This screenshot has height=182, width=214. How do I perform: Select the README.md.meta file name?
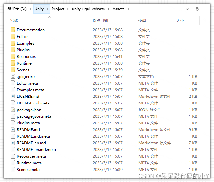coord(33,136)
